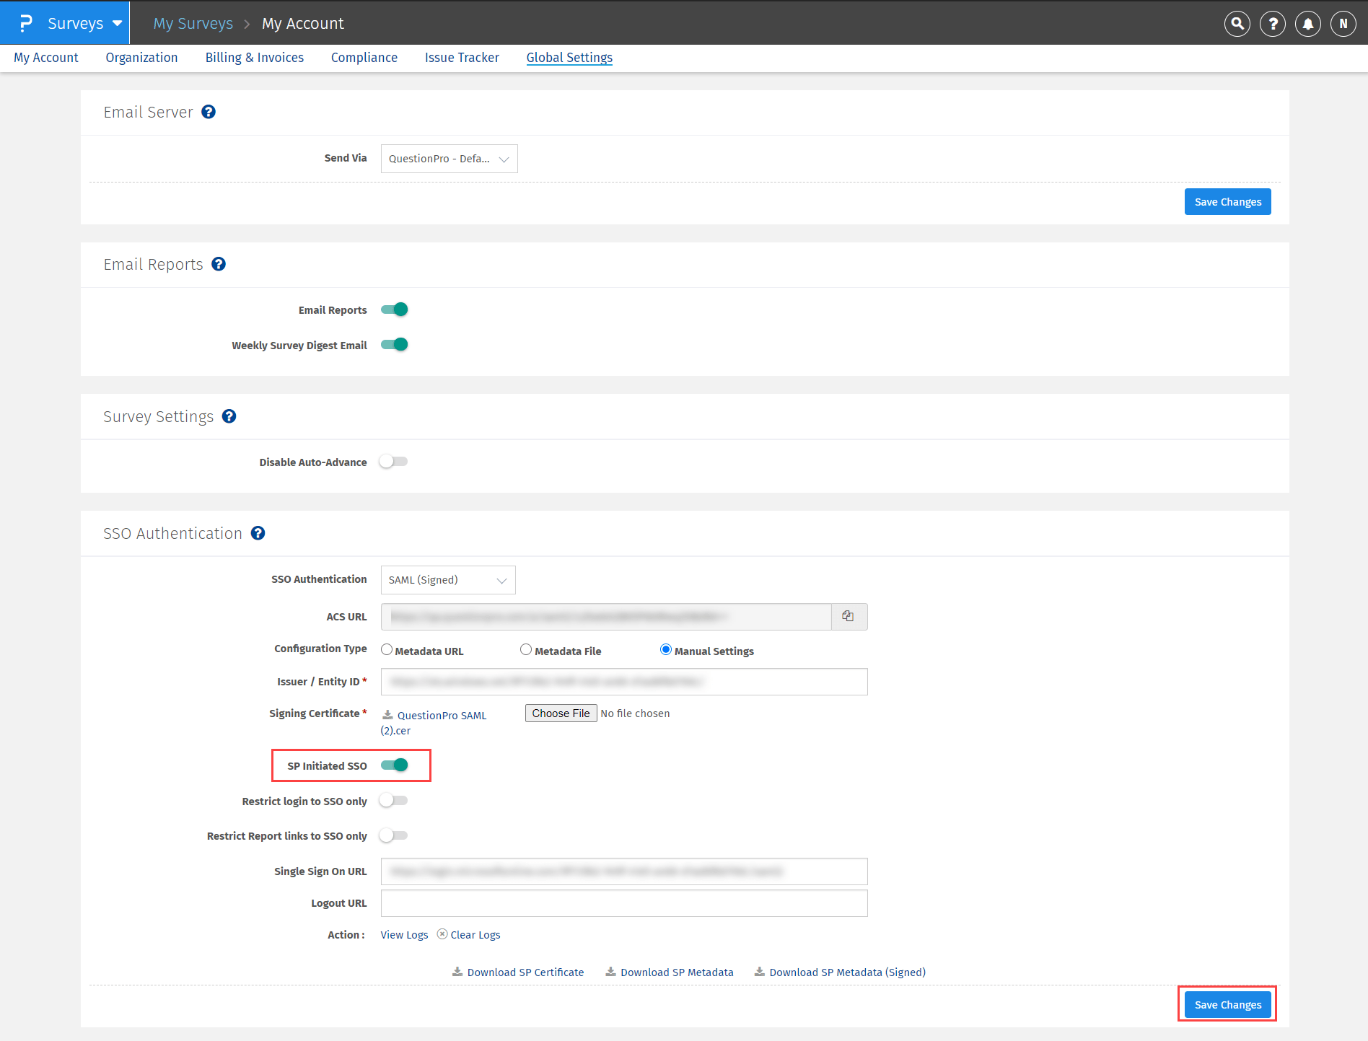Save changes in SSO Authentication section
This screenshot has width=1368, height=1041.
pyautogui.click(x=1228, y=1005)
